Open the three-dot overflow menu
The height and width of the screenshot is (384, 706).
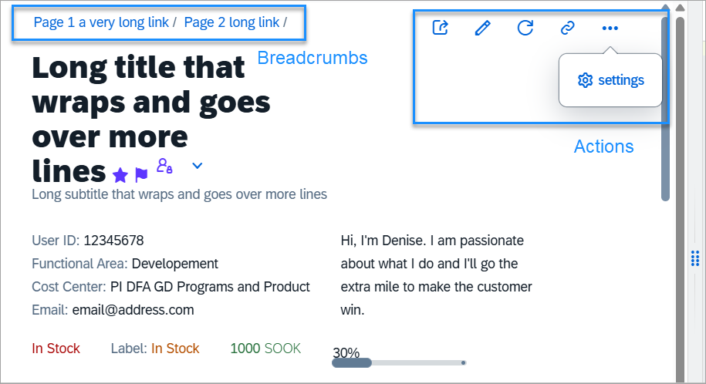(x=610, y=28)
